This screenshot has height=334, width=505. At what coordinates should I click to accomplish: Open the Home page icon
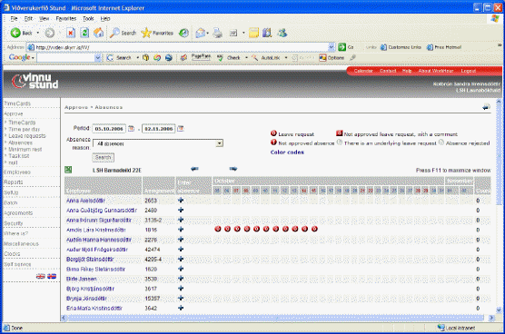point(99,33)
